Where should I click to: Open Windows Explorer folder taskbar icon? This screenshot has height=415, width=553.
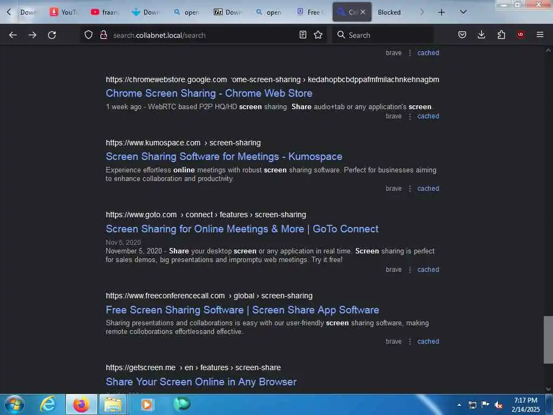click(112, 404)
